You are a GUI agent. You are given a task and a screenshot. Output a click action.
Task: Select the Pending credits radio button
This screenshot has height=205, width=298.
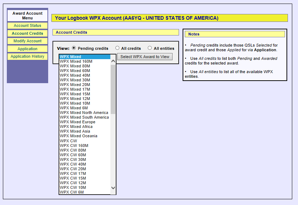74,48
